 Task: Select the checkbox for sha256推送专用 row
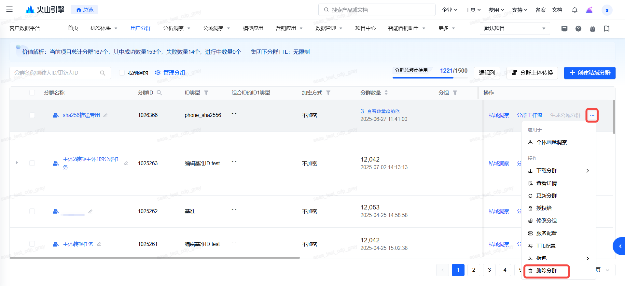click(32, 115)
